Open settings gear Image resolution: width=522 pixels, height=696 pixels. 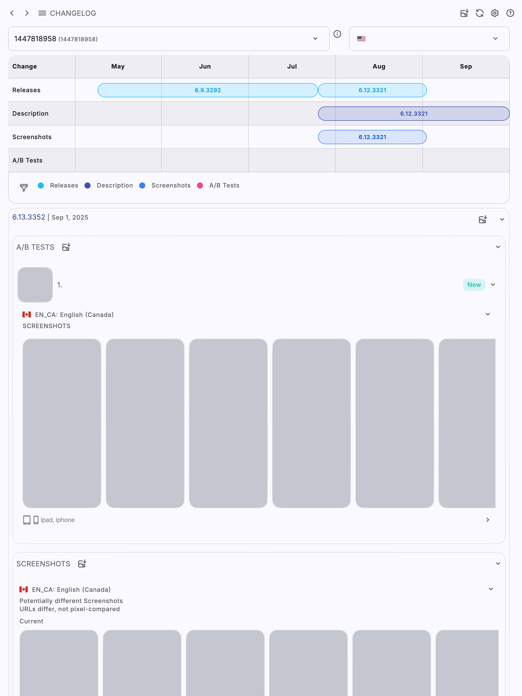(x=495, y=13)
